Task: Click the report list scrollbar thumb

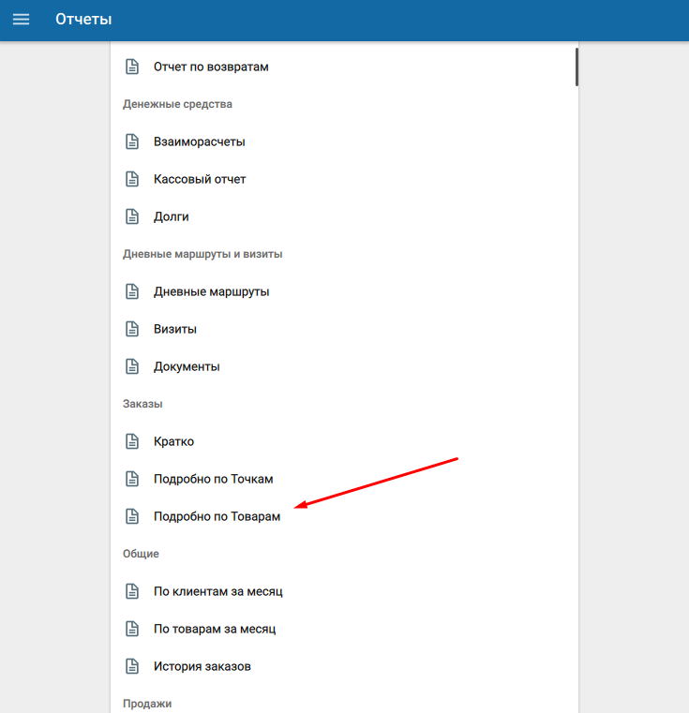Action: click(x=577, y=67)
